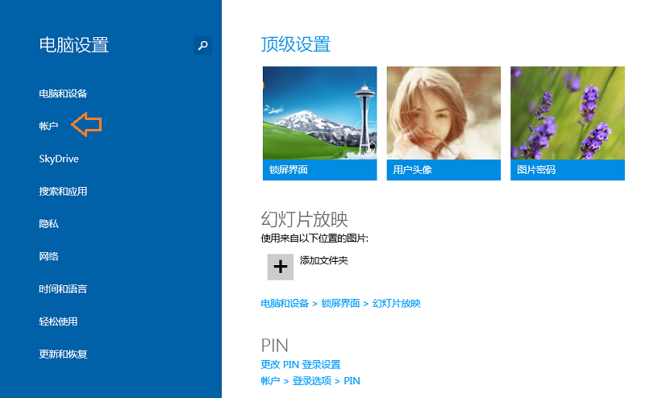Select 帐户 in the sidebar
Screen dimensions: 645x398
tap(48, 126)
